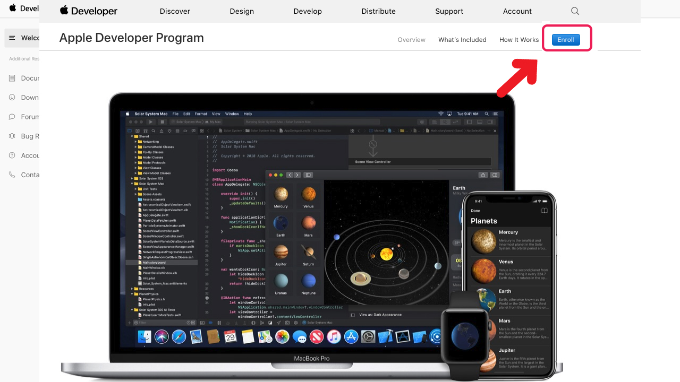This screenshot has width=680, height=382.
Task: Click the Bug Reporting icon
Action: click(x=12, y=136)
